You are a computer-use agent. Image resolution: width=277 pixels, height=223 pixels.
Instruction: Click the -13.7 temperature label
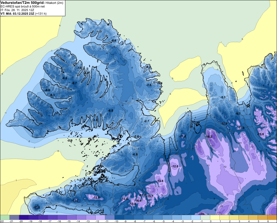pos(150,196)
